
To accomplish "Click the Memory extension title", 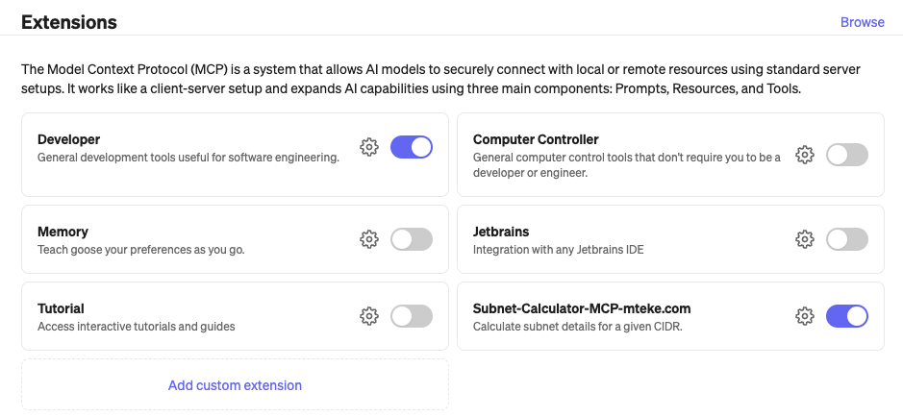I will [63, 232].
